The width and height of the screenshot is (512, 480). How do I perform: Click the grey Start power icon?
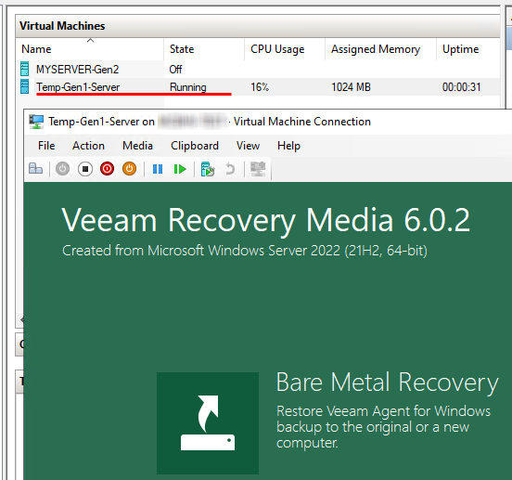pos(62,169)
